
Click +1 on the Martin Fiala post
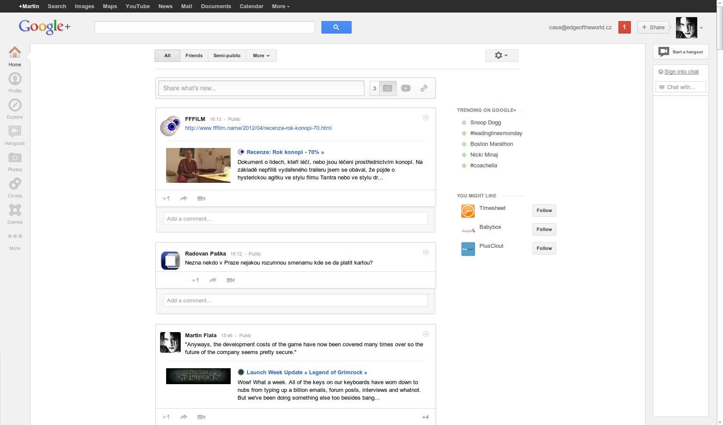click(166, 417)
